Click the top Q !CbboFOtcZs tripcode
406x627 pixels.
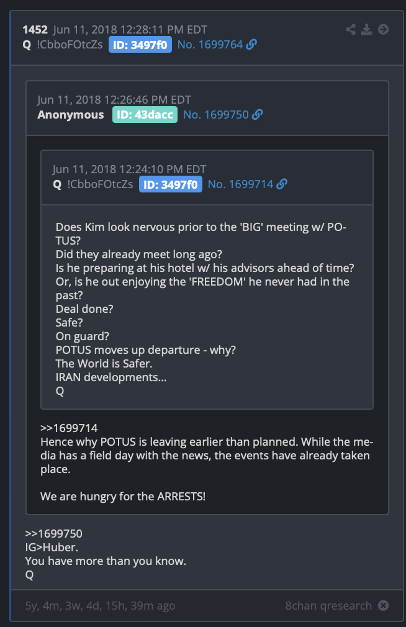pos(63,44)
